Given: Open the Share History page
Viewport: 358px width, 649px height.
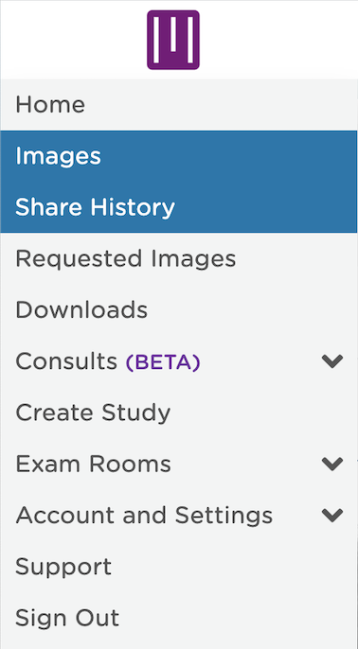Looking at the screenshot, I should click(95, 207).
